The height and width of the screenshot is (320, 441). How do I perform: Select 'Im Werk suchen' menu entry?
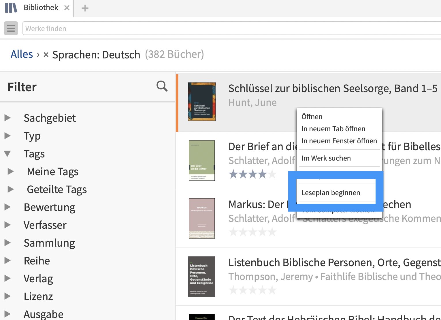(x=339, y=158)
